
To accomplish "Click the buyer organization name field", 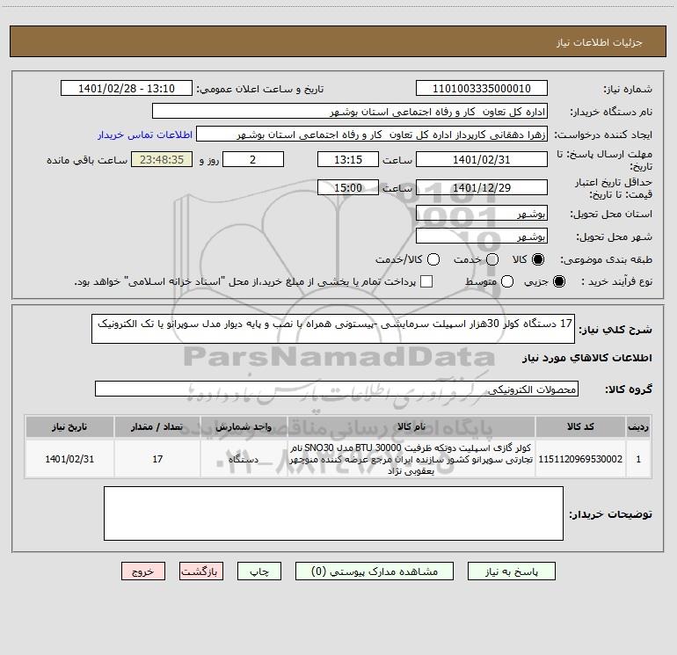I will 350,112.
